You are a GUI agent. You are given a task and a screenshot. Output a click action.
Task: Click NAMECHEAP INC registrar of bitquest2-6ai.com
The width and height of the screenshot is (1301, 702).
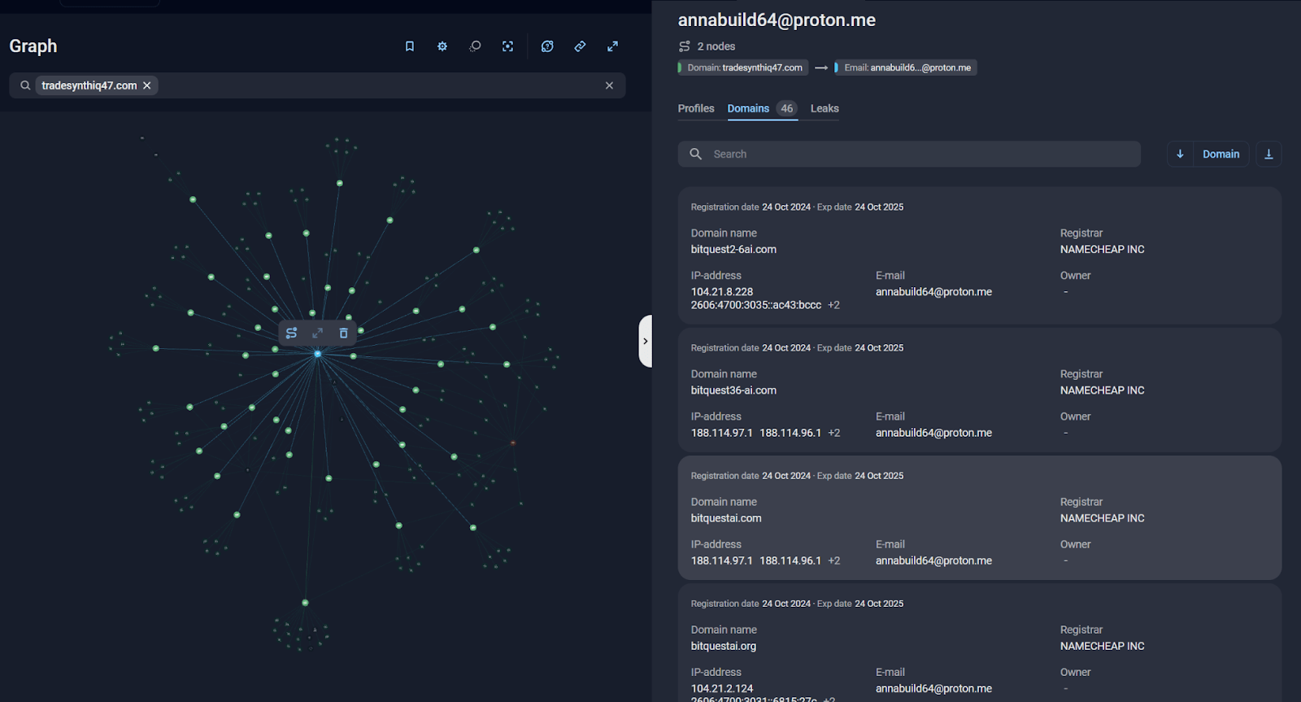tap(1102, 250)
